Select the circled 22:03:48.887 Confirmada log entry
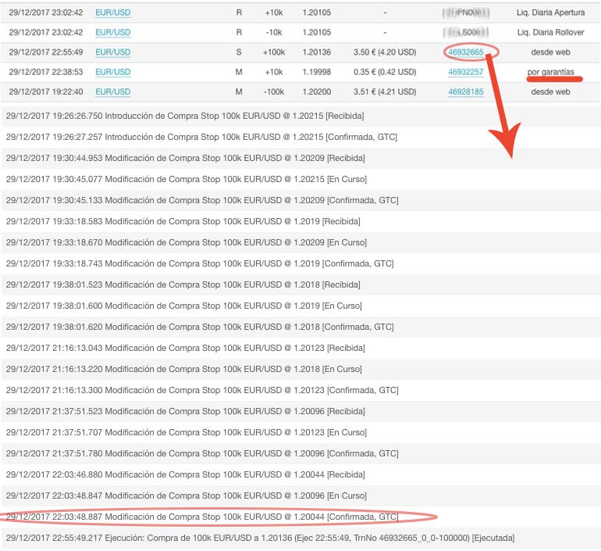 tap(202, 517)
